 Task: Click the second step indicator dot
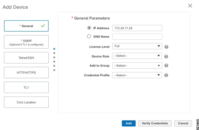click(54, 53)
